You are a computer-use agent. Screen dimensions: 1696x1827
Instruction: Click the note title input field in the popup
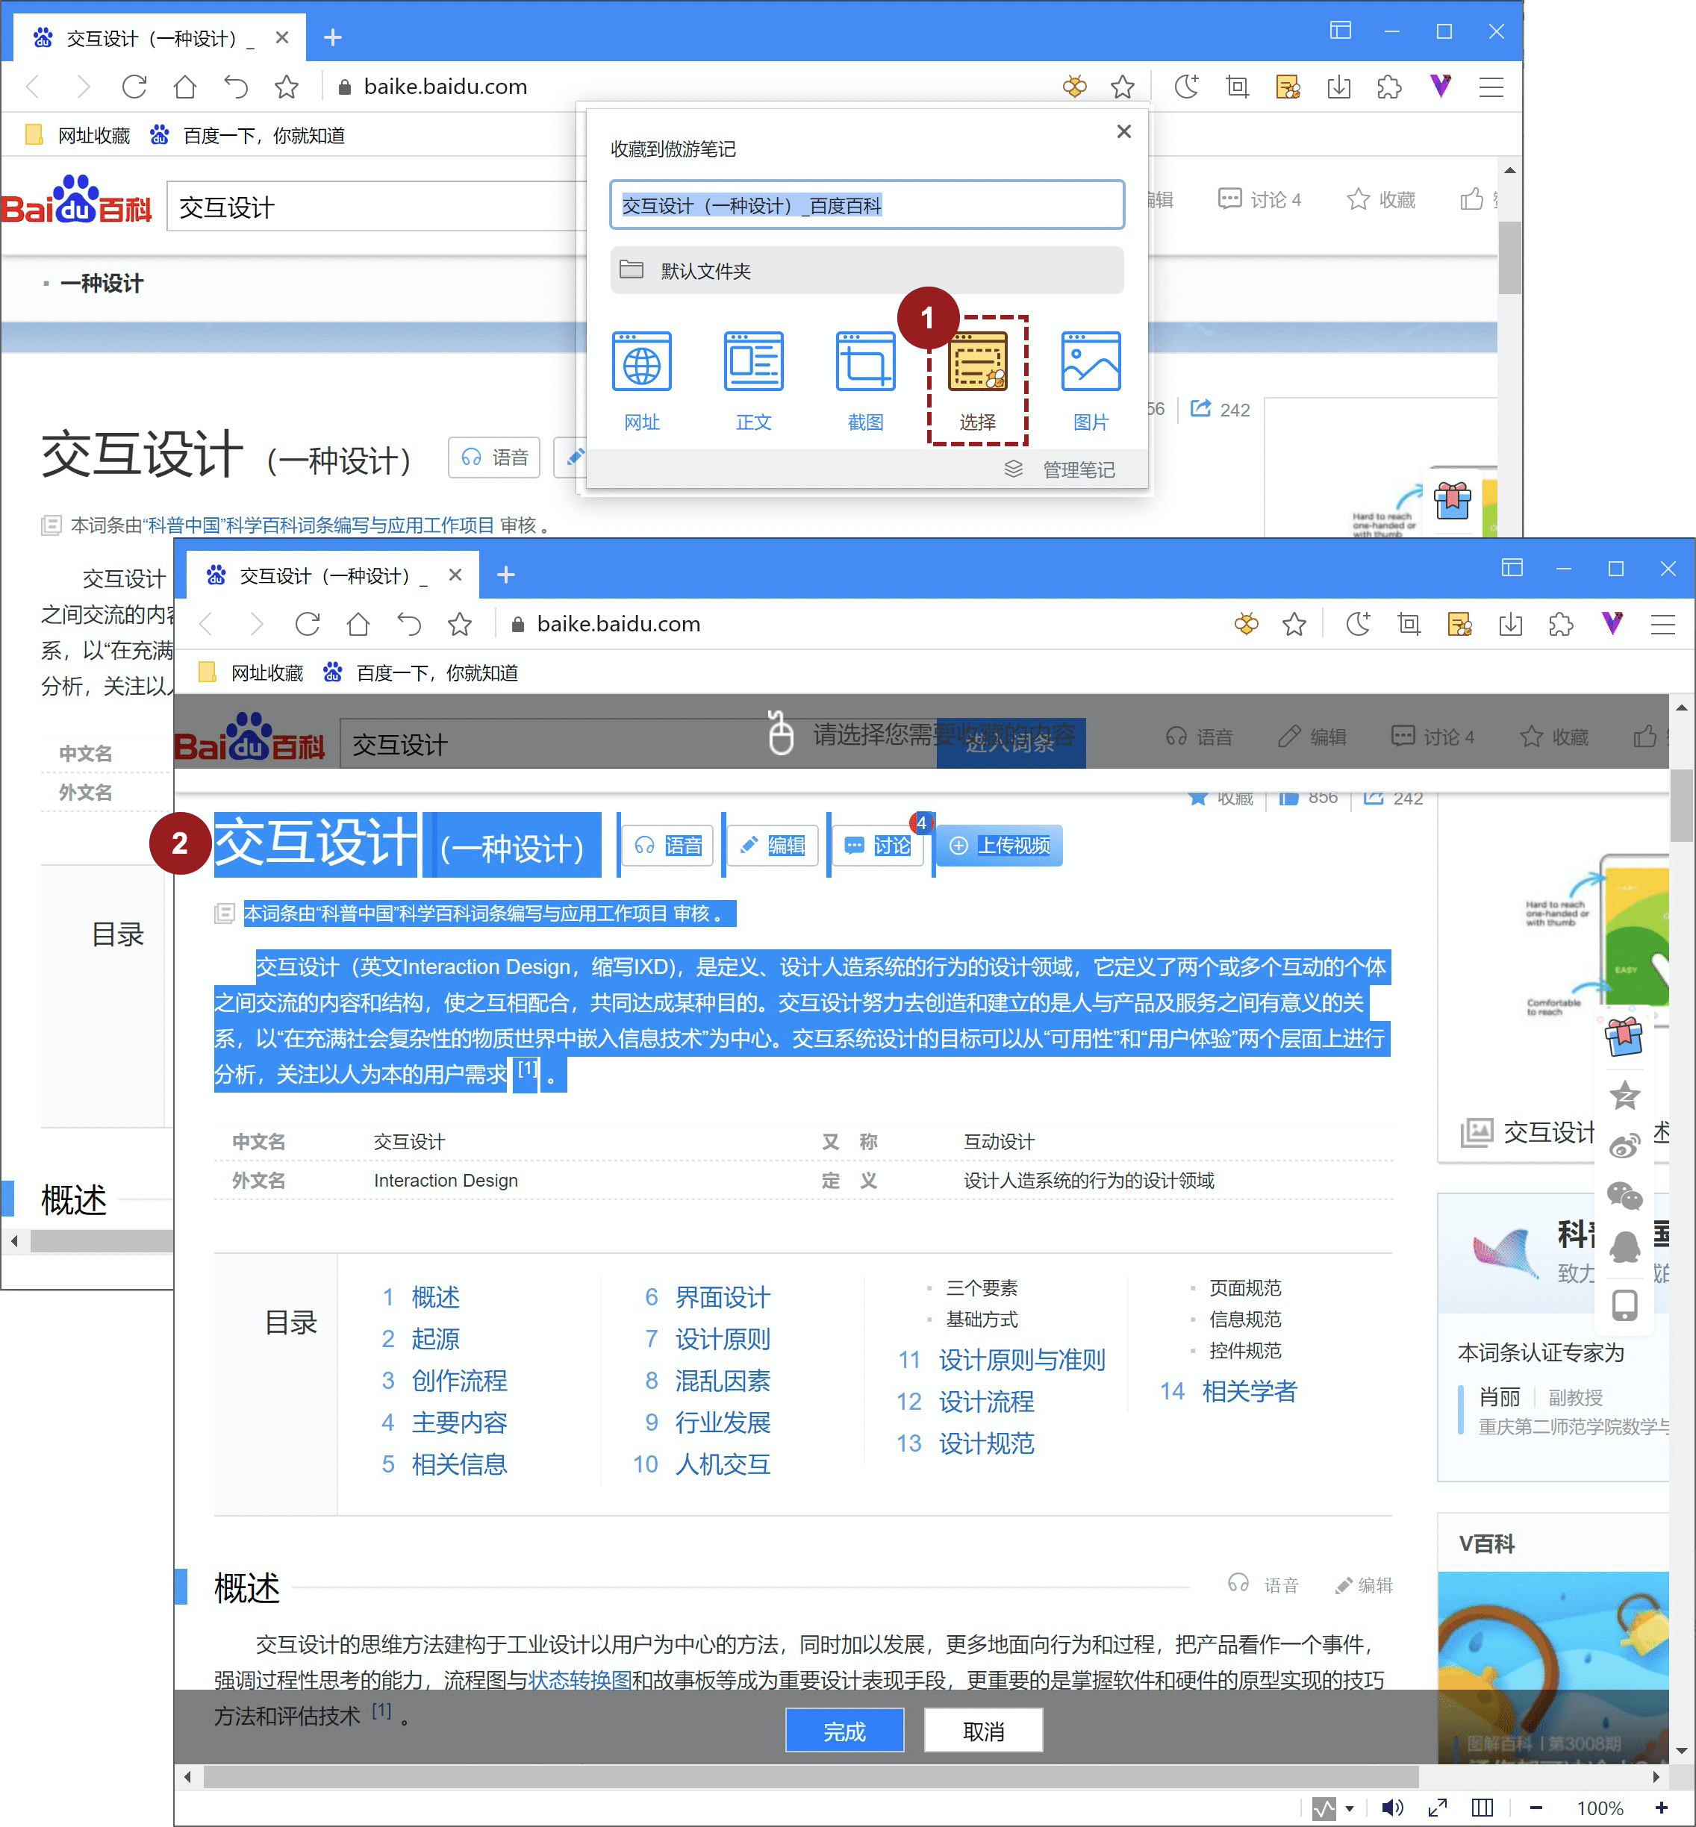tap(867, 204)
